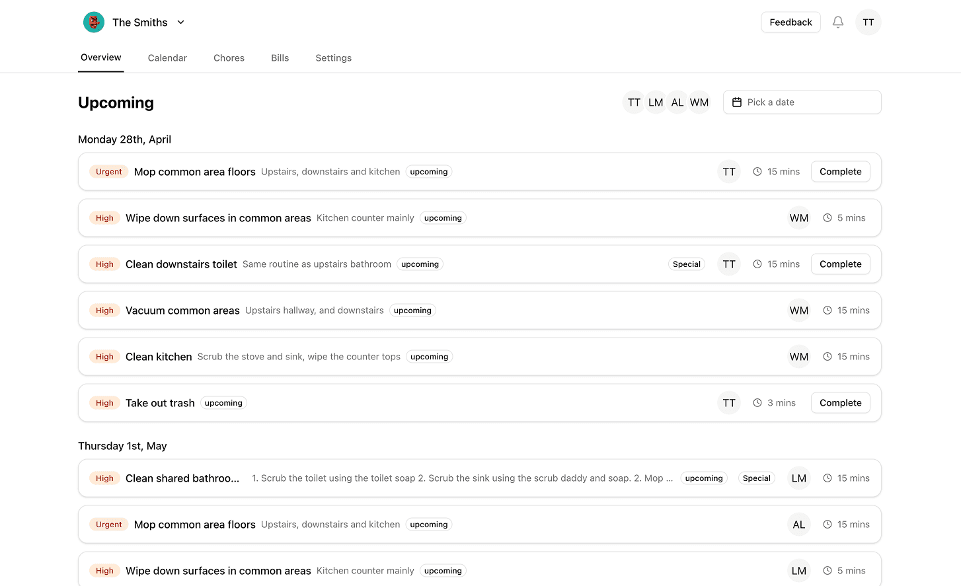Click the High badge on Clean kitchen
Image resolution: width=961 pixels, height=586 pixels.
coord(104,357)
